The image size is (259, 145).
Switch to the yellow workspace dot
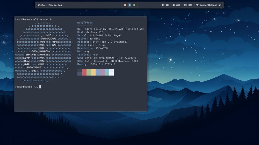(x=125, y=5)
